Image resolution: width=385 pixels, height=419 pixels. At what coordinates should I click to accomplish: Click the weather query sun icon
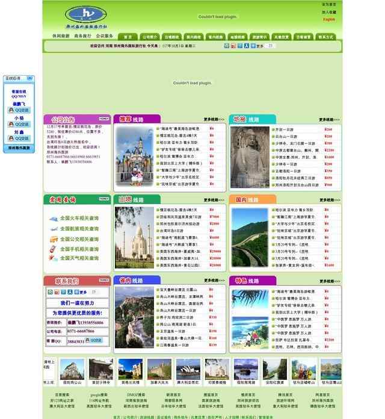click(53, 258)
